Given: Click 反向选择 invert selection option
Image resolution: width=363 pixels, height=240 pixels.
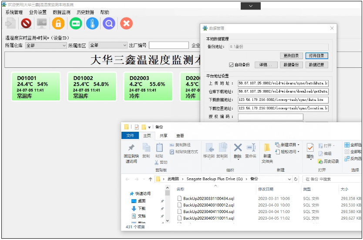Looking at the screenshot, I should tap(353, 159).
